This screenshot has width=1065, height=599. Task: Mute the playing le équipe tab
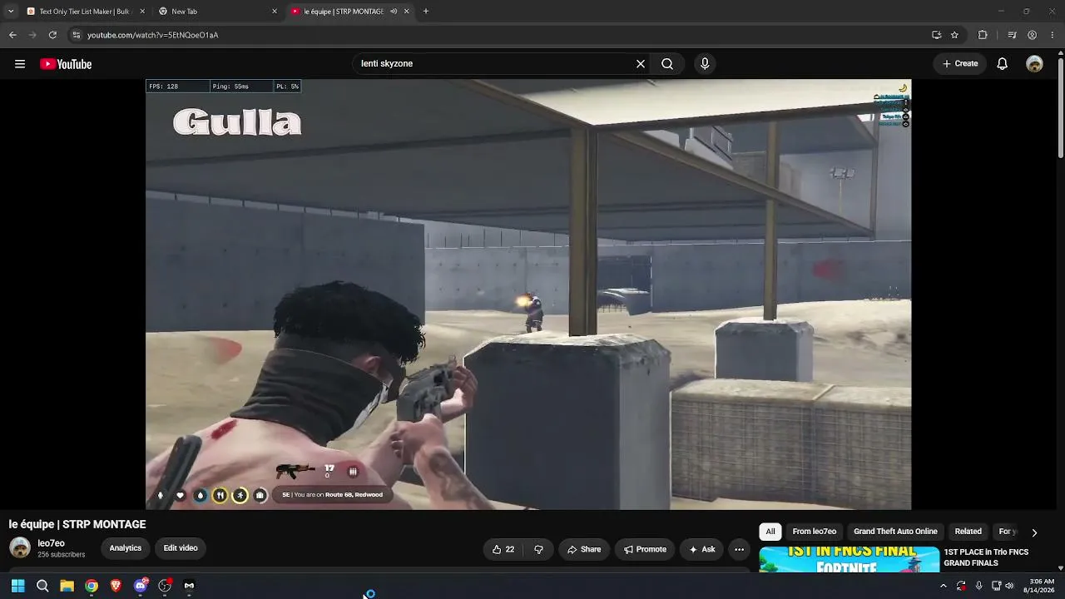point(394,12)
